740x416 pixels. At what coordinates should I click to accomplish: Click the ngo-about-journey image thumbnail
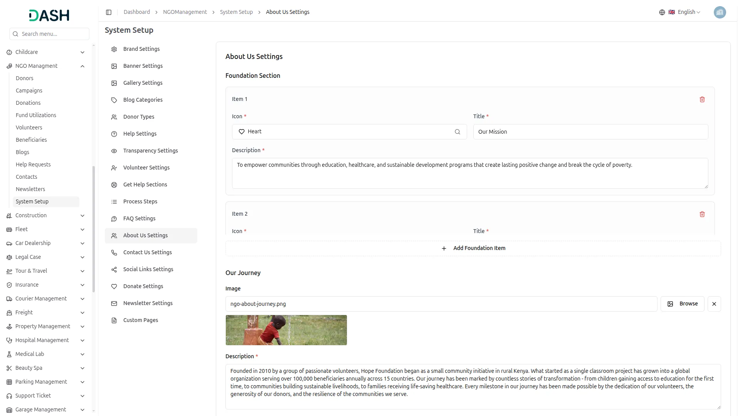pos(286,330)
